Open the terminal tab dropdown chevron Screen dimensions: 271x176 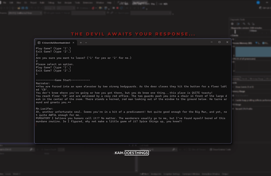[x=86, y=42]
